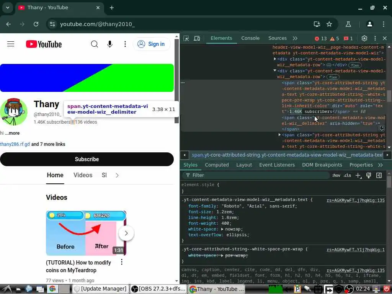Open Chrome Labs flask icon
The height and width of the screenshot is (294, 392).
[x=348, y=24]
